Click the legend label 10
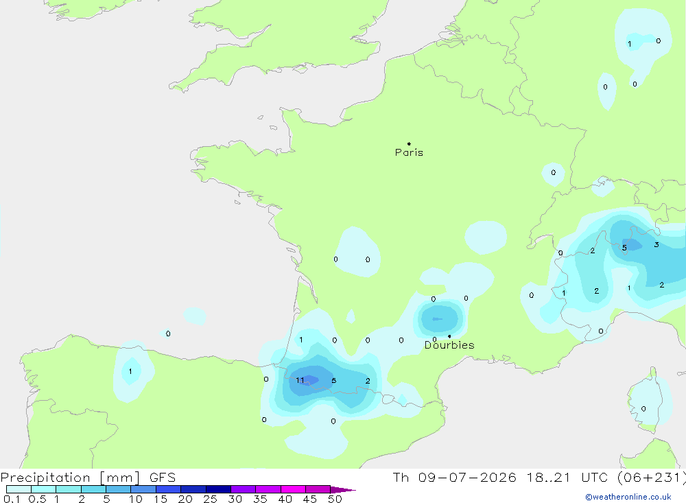This screenshot has width=686, height=503. click(136, 499)
